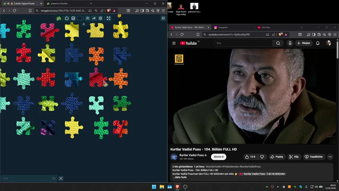Open the Windows Start menu
This screenshot has width=339, height=191.
(x=154, y=187)
